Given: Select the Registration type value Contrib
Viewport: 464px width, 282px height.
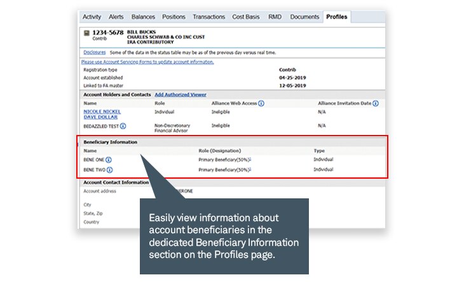Looking at the screenshot, I should coord(287,70).
